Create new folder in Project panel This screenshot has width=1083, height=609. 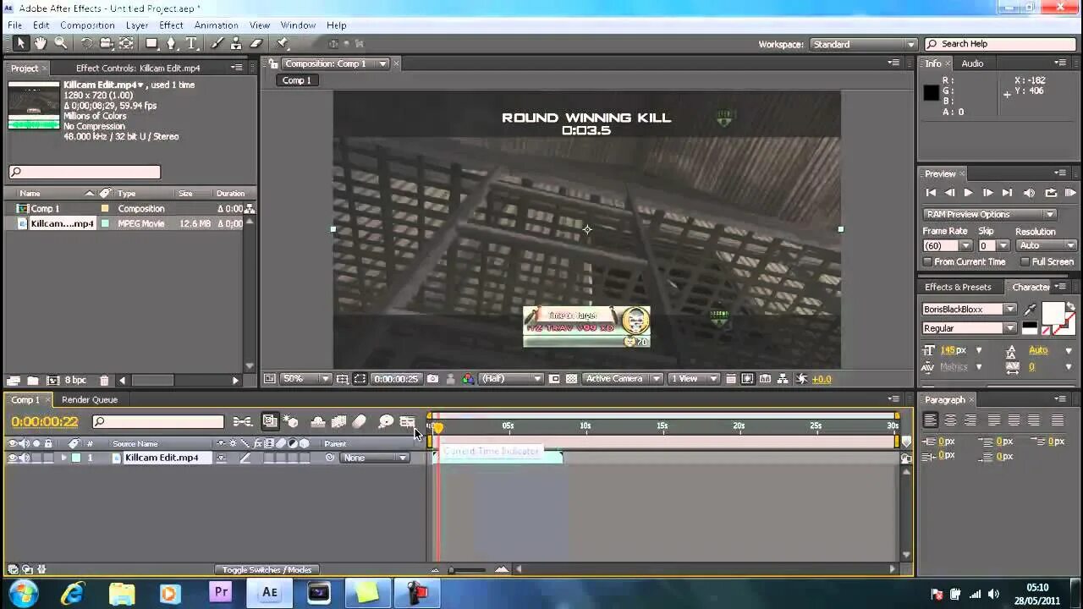(32, 381)
